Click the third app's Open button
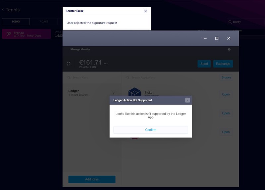265x190 pixels. pyautogui.click(x=226, y=132)
